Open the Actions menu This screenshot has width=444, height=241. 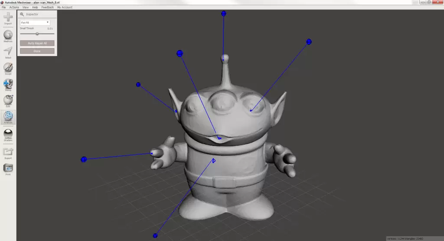click(14, 7)
